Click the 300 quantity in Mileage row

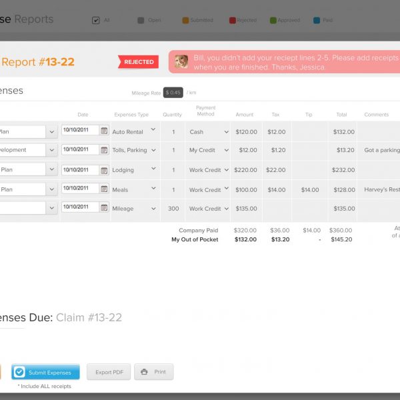point(173,209)
